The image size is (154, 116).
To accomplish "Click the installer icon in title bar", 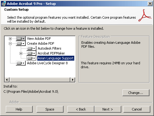I will 4,4.
